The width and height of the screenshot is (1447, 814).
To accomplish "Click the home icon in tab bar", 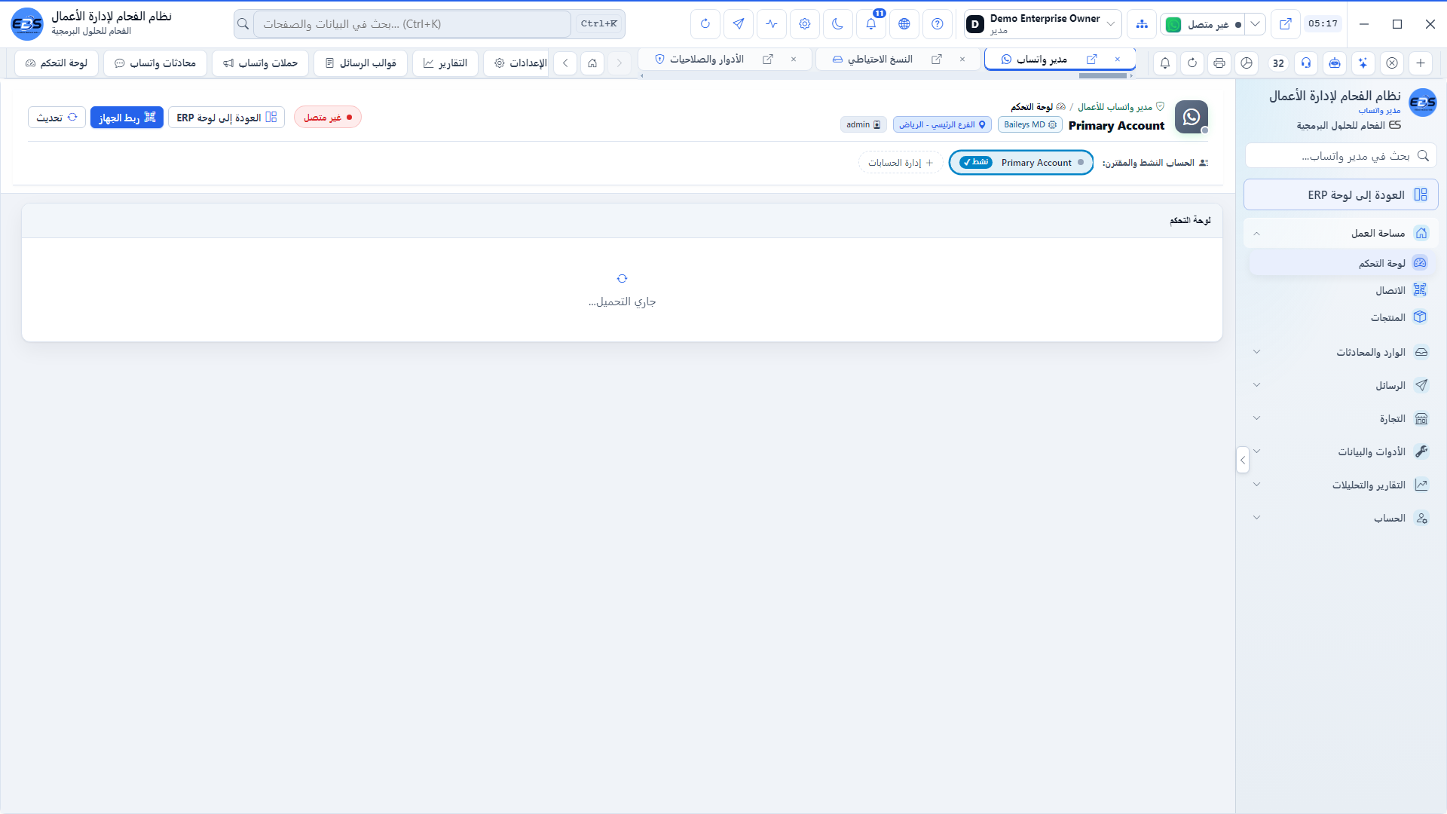I will (x=592, y=63).
